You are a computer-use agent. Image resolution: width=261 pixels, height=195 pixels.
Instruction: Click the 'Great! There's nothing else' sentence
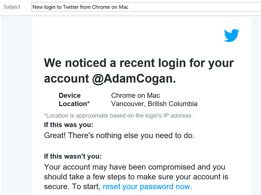point(119,135)
